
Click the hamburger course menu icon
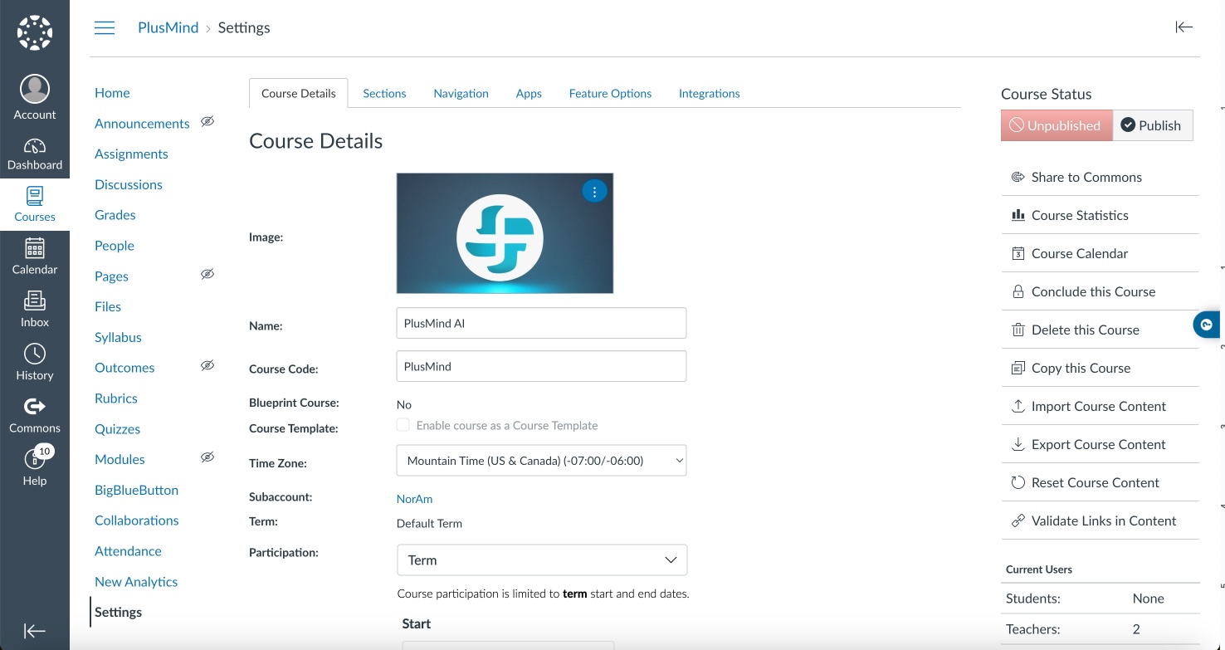pos(105,28)
